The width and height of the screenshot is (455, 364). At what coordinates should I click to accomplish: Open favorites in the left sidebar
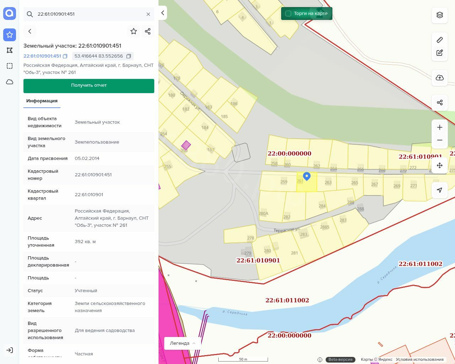click(x=10, y=35)
